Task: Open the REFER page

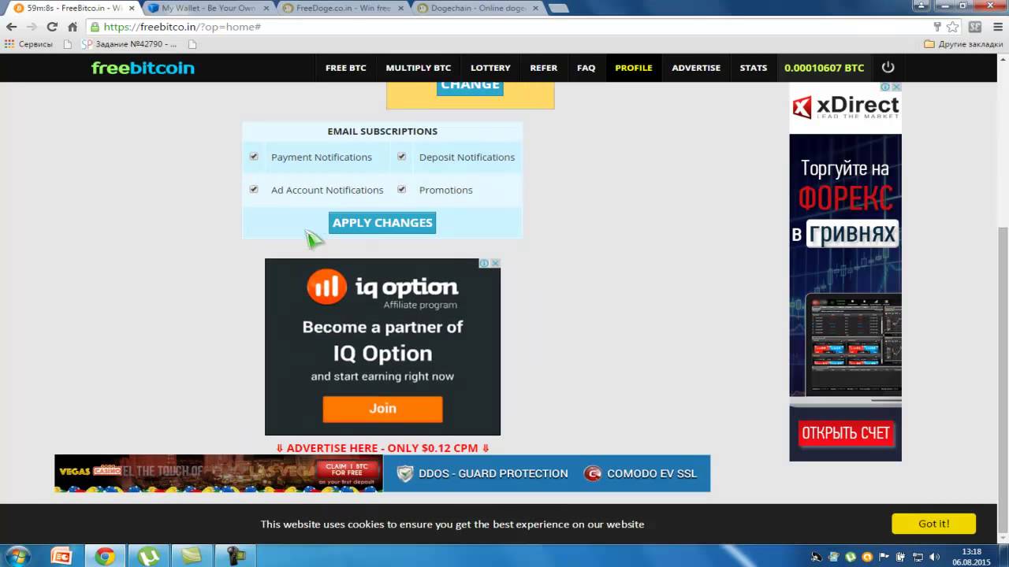Action: pos(544,68)
